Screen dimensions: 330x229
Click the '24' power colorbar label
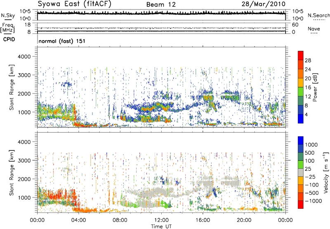[308, 69]
